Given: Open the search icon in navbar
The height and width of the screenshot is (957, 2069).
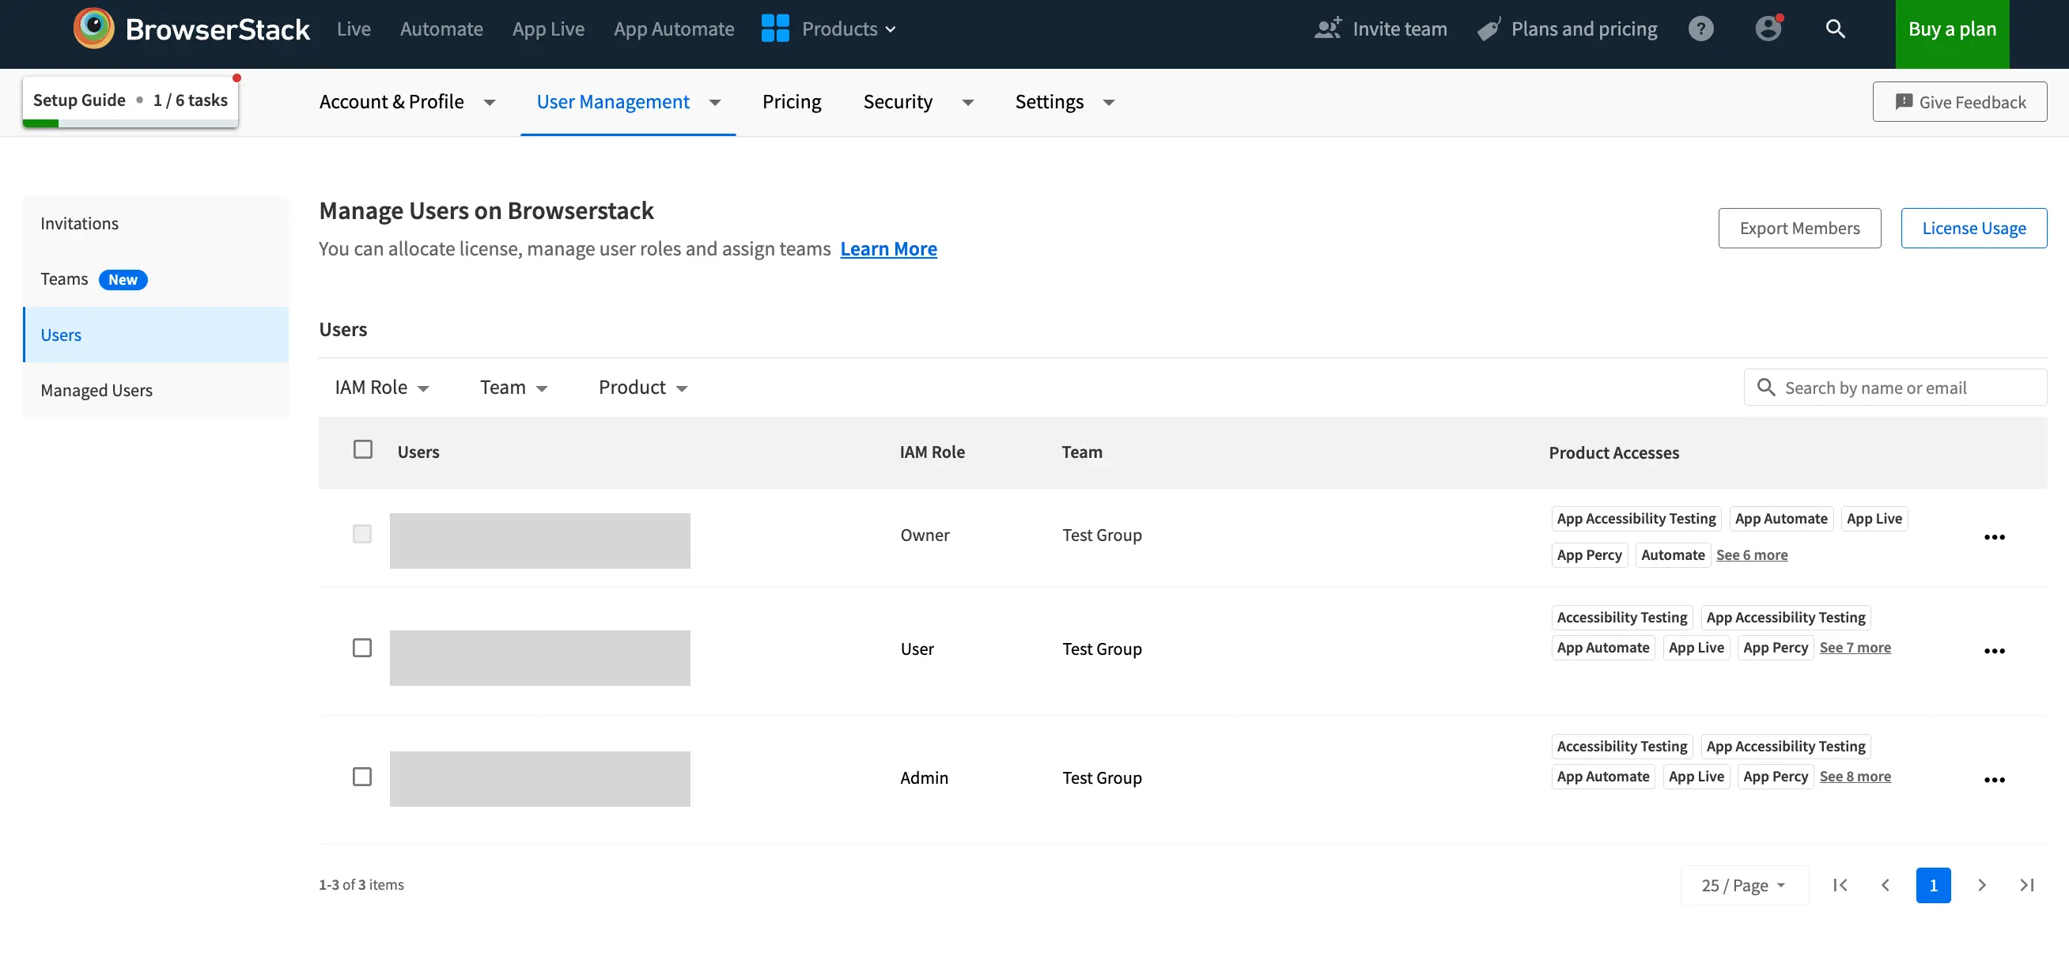Looking at the screenshot, I should click(x=1836, y=29).
